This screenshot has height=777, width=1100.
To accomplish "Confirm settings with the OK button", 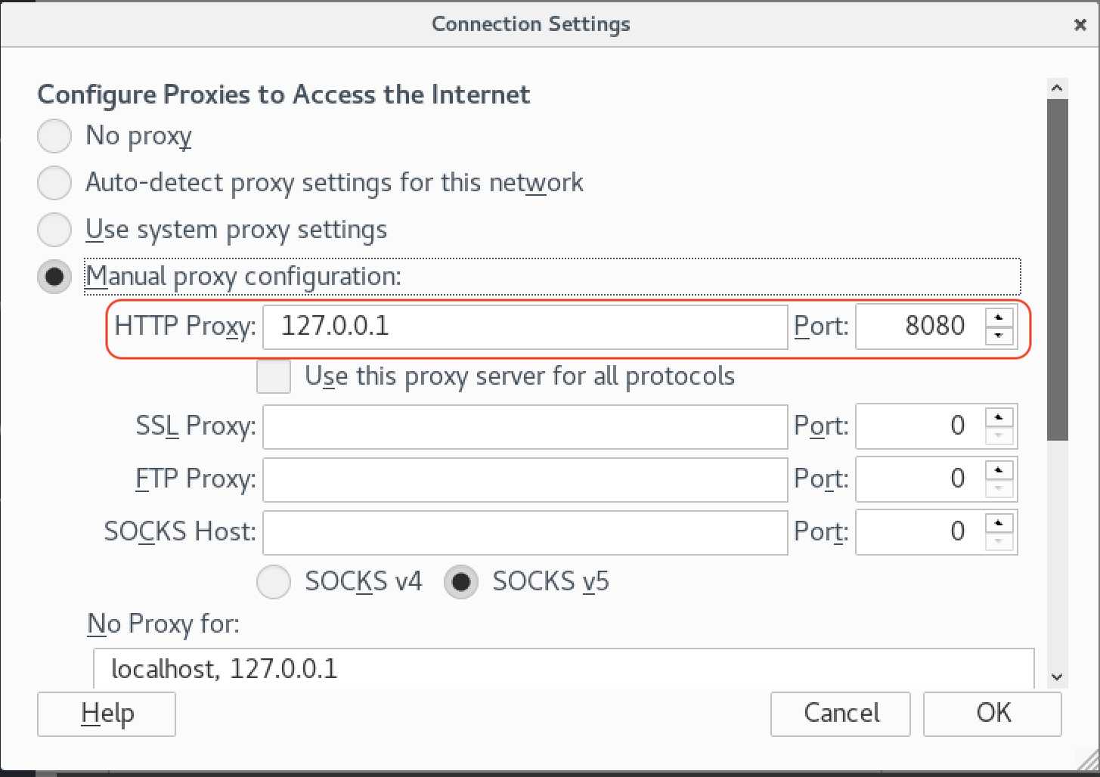I will [992, 713].
